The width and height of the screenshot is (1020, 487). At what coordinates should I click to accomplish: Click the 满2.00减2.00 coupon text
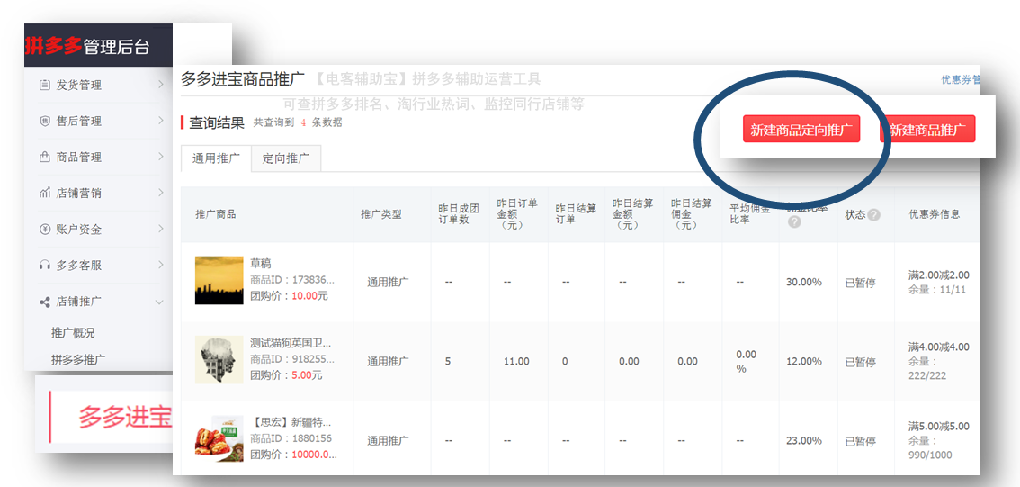coord(939,275)
